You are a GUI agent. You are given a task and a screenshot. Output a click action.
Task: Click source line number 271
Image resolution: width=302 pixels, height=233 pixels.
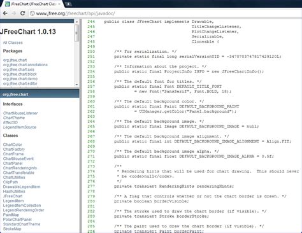point(91,156)
